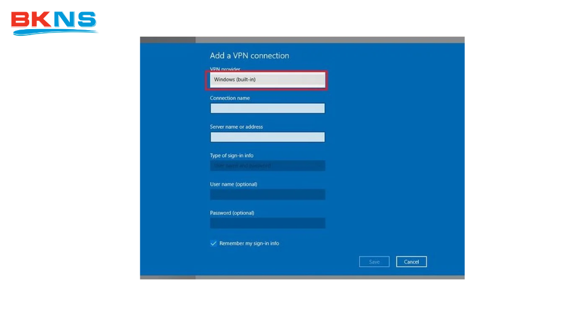563x316 pixels.
Task: Uncheck the Remember my sign-in info checkbox
Action: point(213,244)
